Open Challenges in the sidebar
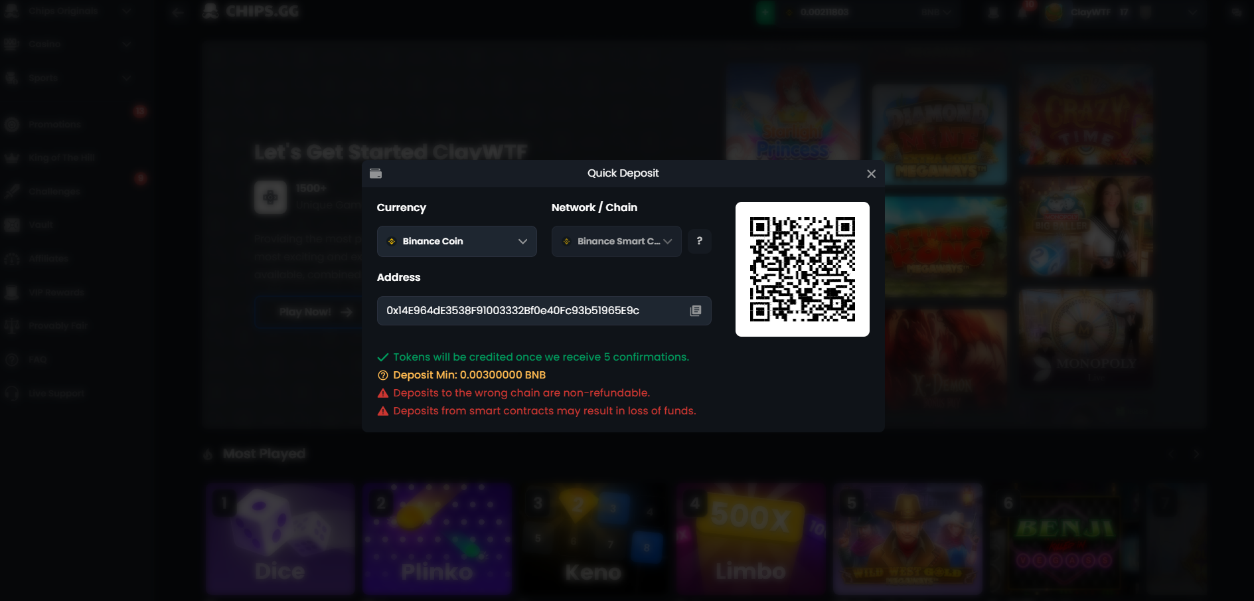The height and width of the screenshot is (601, 1254). tap(54, 191)
